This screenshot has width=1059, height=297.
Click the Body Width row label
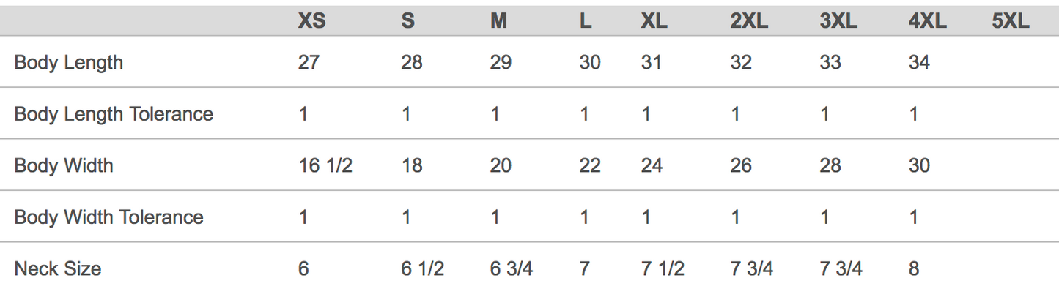point(64,166)
